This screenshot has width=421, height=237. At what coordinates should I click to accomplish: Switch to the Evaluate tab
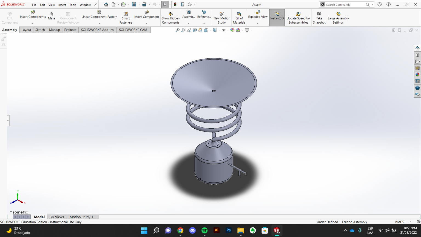point(70,30)
